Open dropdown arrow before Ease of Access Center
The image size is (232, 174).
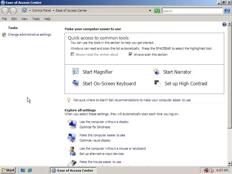[x=53, y=10]
